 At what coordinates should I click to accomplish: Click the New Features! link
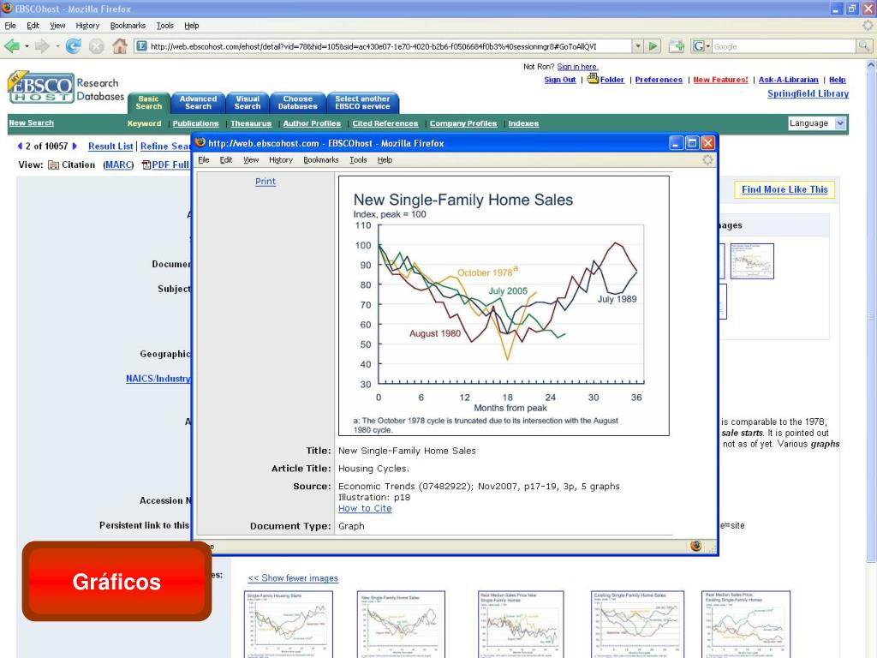click(x=720, y=80)
